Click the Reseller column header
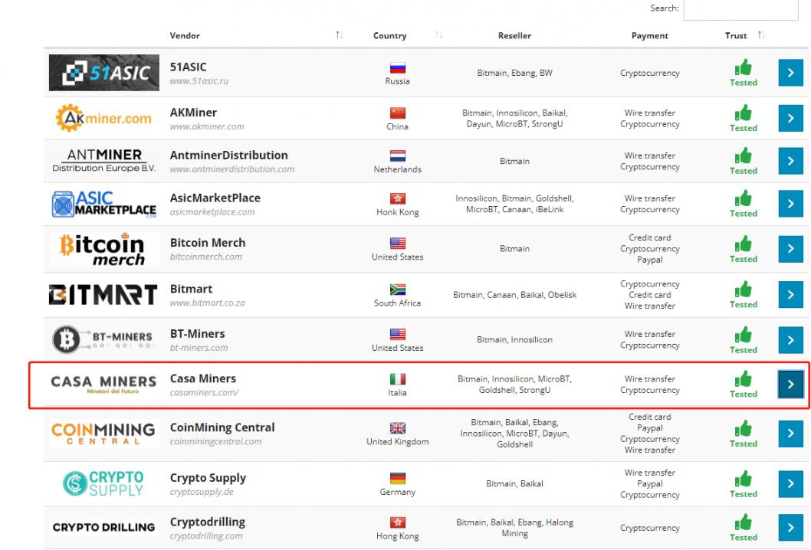Image resolution: width=811 pixels, height=550 pixels. point(514,36)
